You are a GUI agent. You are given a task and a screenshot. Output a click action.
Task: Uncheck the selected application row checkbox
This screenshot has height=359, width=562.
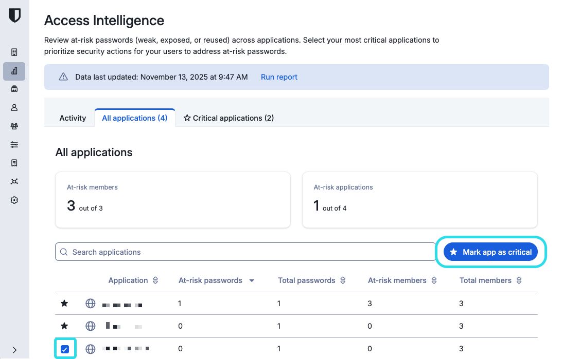pos(65,349)
